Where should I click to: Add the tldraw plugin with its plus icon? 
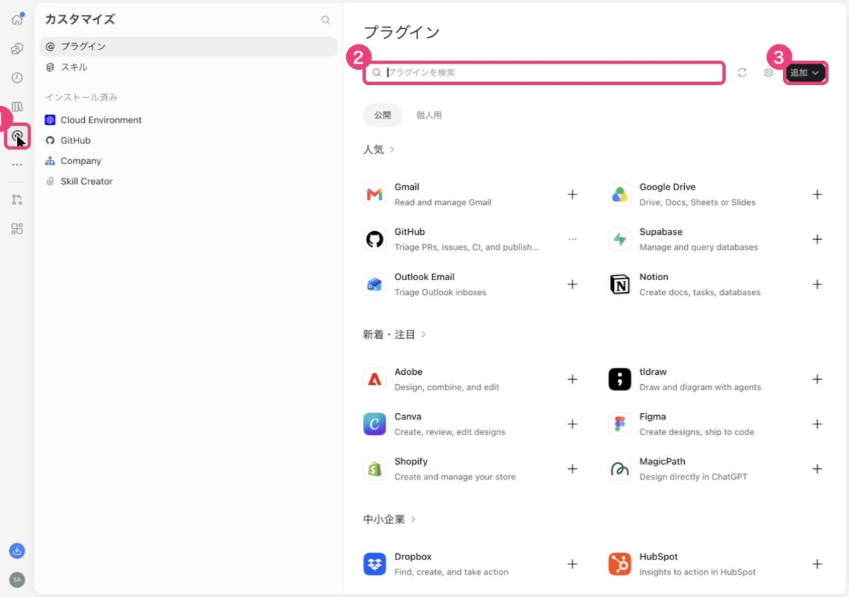click(x=817, y=379)
